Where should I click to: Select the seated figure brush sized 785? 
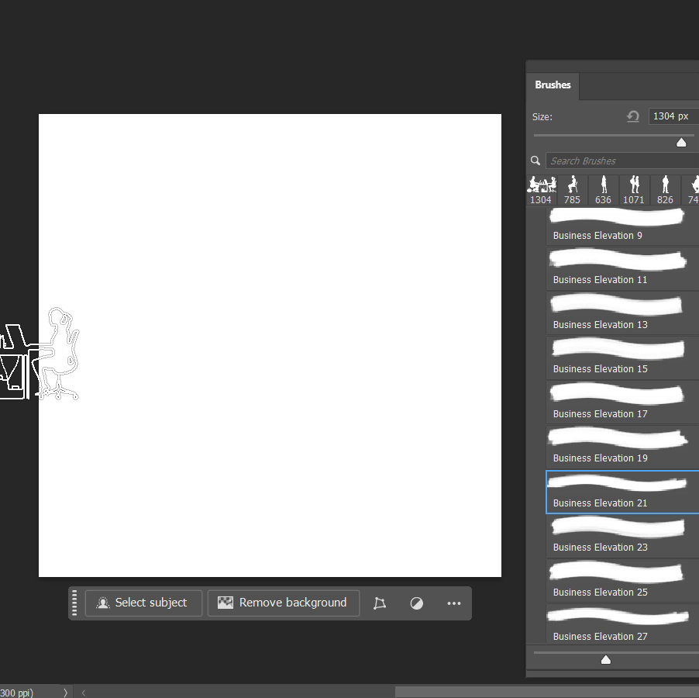[572, 190]
